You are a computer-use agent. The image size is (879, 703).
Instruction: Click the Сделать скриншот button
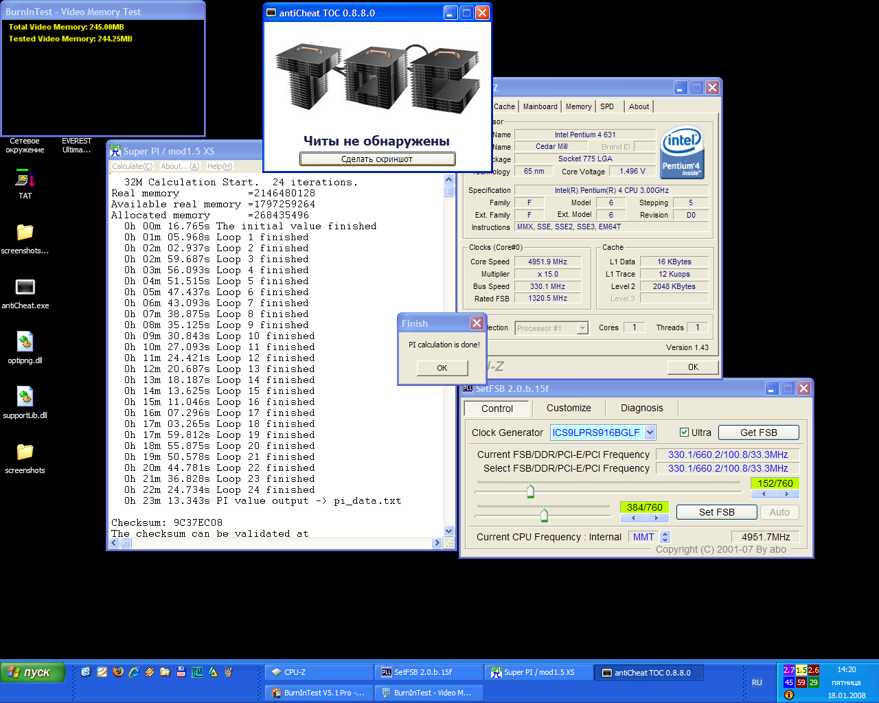point(377,159)
